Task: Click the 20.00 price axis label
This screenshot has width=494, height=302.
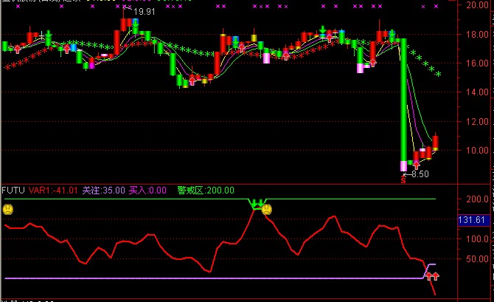Action: coord(477,5)
